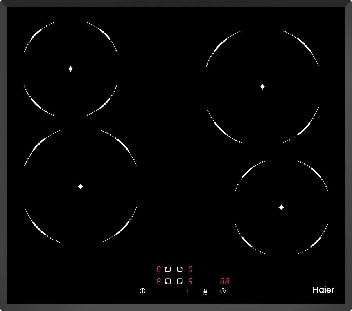Click the "3 sec." label under the lock

click(x=205, y=295)
